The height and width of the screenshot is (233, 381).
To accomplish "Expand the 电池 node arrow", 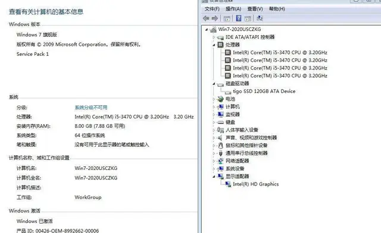I will pyautogui.click(x=214, y=99).
